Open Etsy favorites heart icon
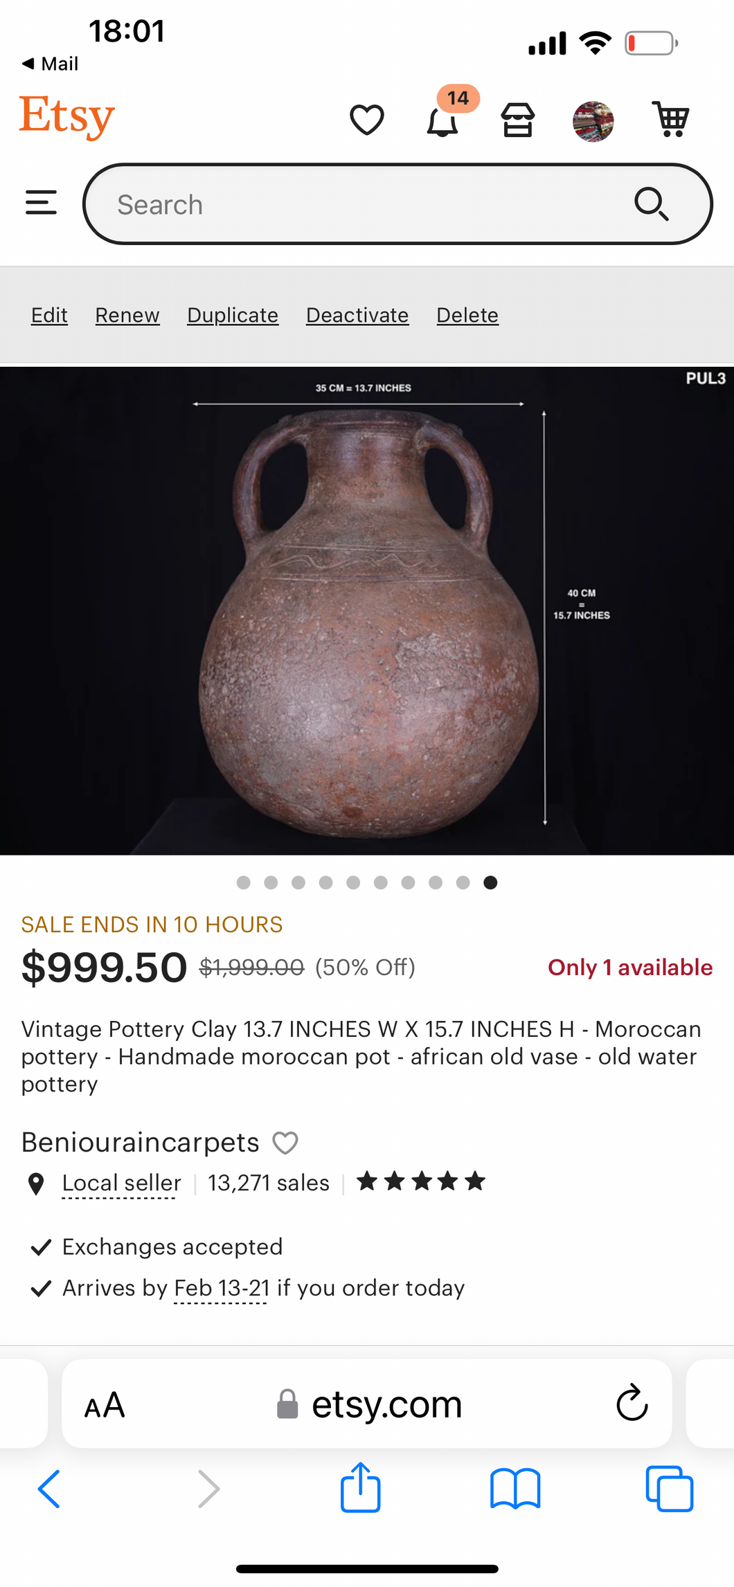Viewport: 734px width, 1587px height. [366, 120]
